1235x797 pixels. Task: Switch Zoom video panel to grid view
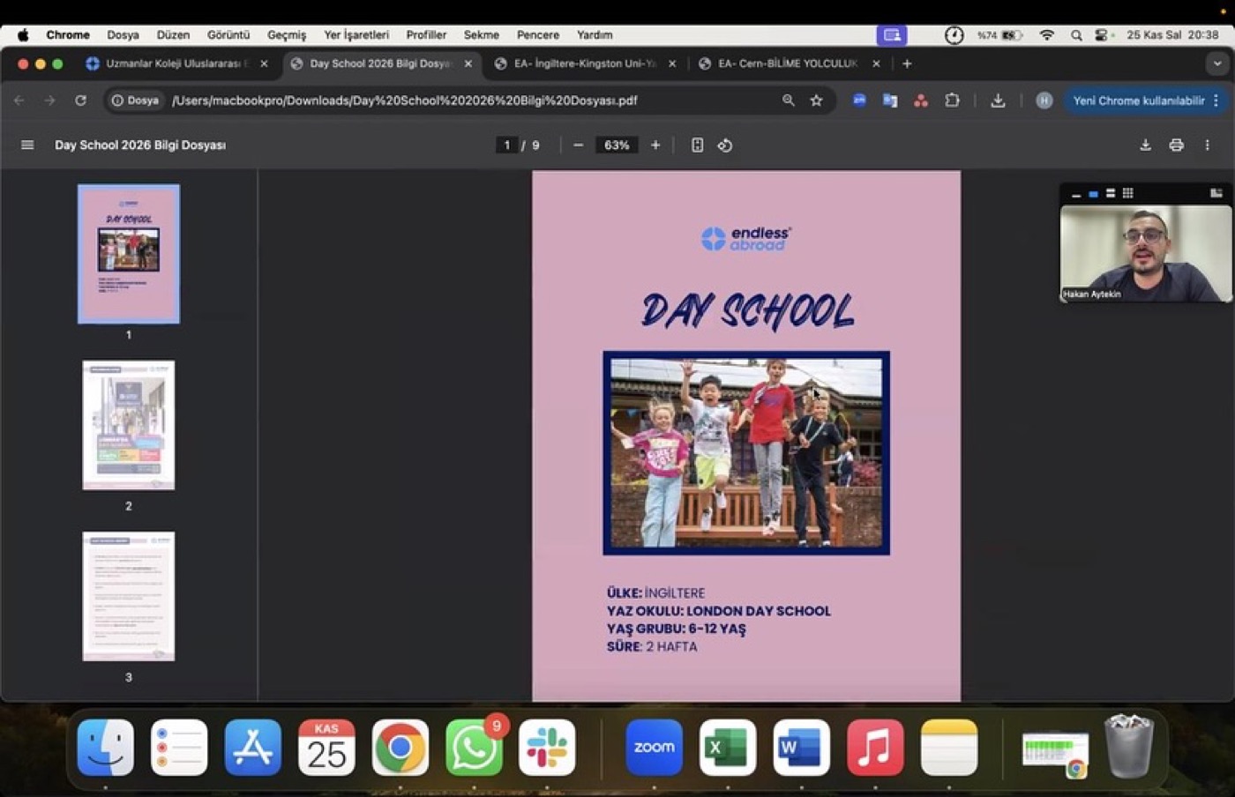click(1127, 193)
